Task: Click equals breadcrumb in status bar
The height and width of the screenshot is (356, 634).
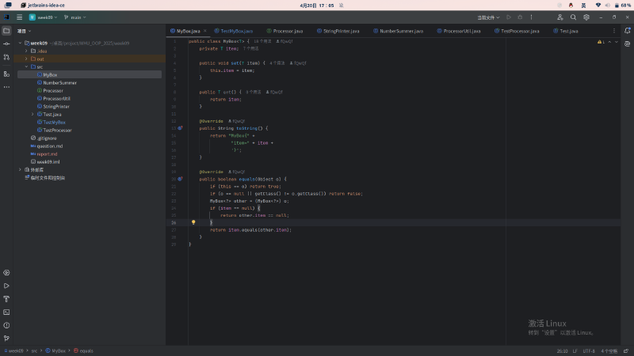Action: 83,350
